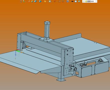Click the yellow circle toolbar icon
This screenshot has width=110, height=90.
pyautogui.click(x=45, y=1)
